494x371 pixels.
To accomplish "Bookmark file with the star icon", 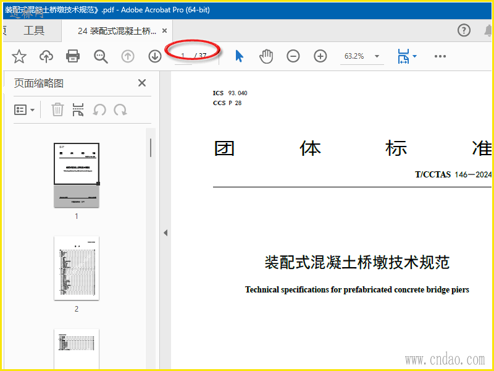I will point(19,56).
